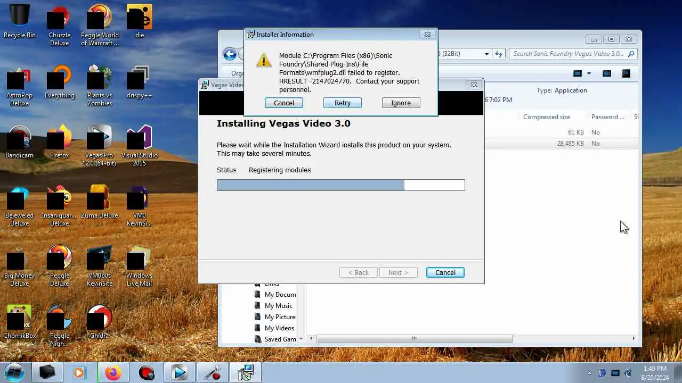
Task: Open the 'die' desktop shortcut
Action: tap(140, 22)
